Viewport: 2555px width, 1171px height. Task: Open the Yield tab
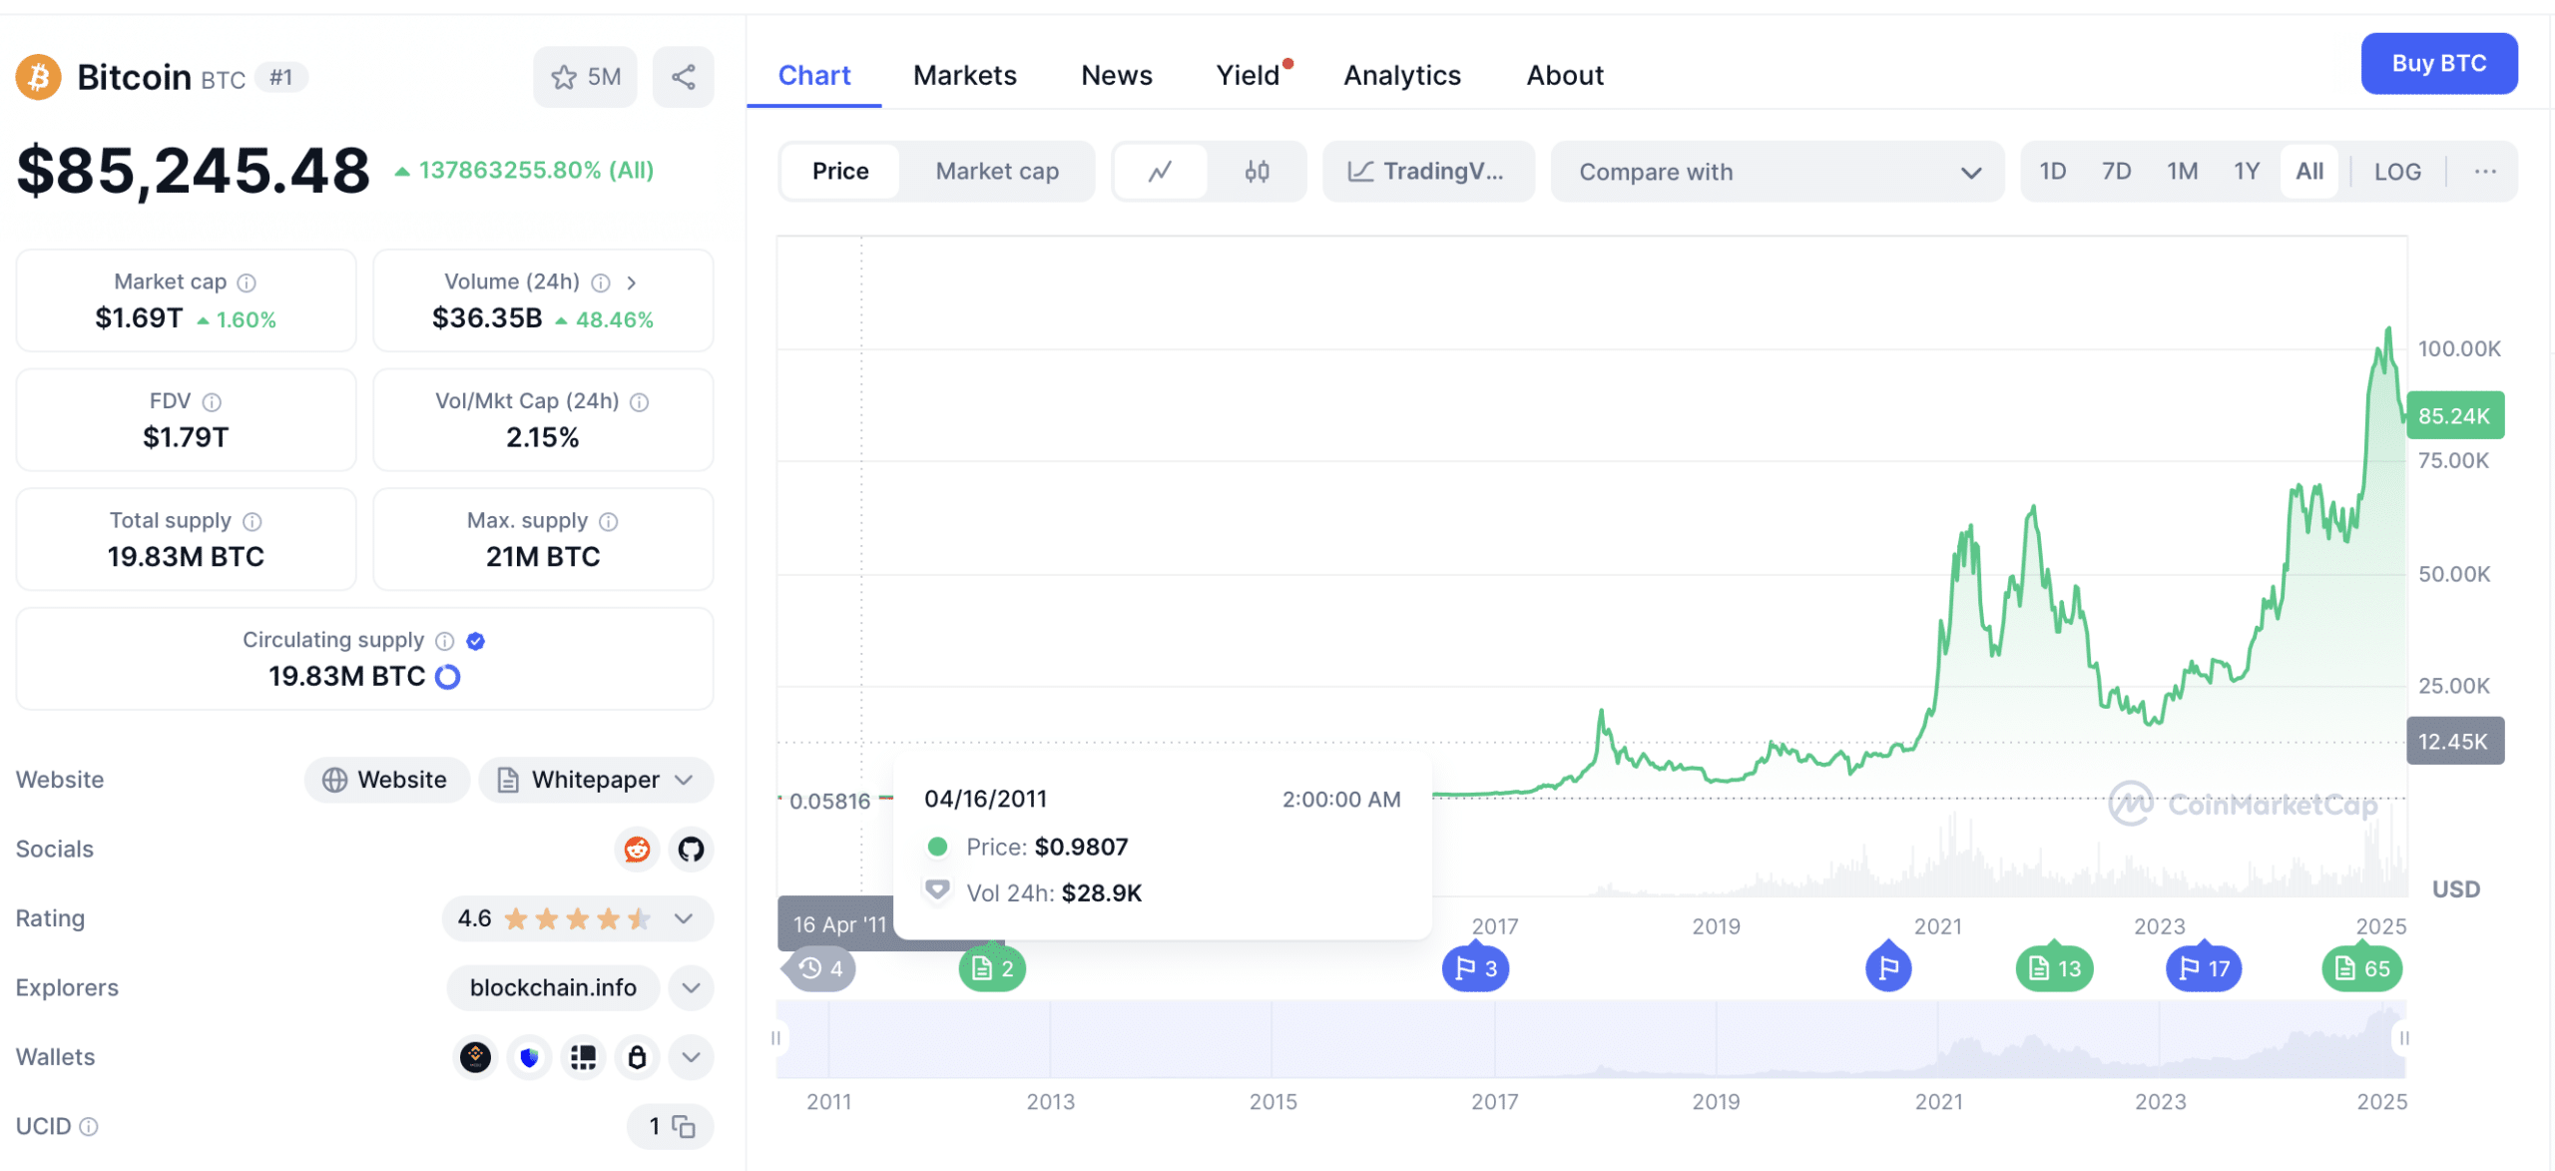(1249, 76)
